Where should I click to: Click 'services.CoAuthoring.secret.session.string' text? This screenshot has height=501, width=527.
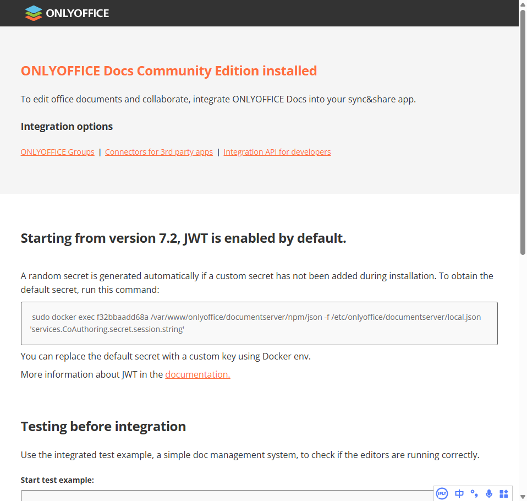pyautogui.click(x=107, y=329)
